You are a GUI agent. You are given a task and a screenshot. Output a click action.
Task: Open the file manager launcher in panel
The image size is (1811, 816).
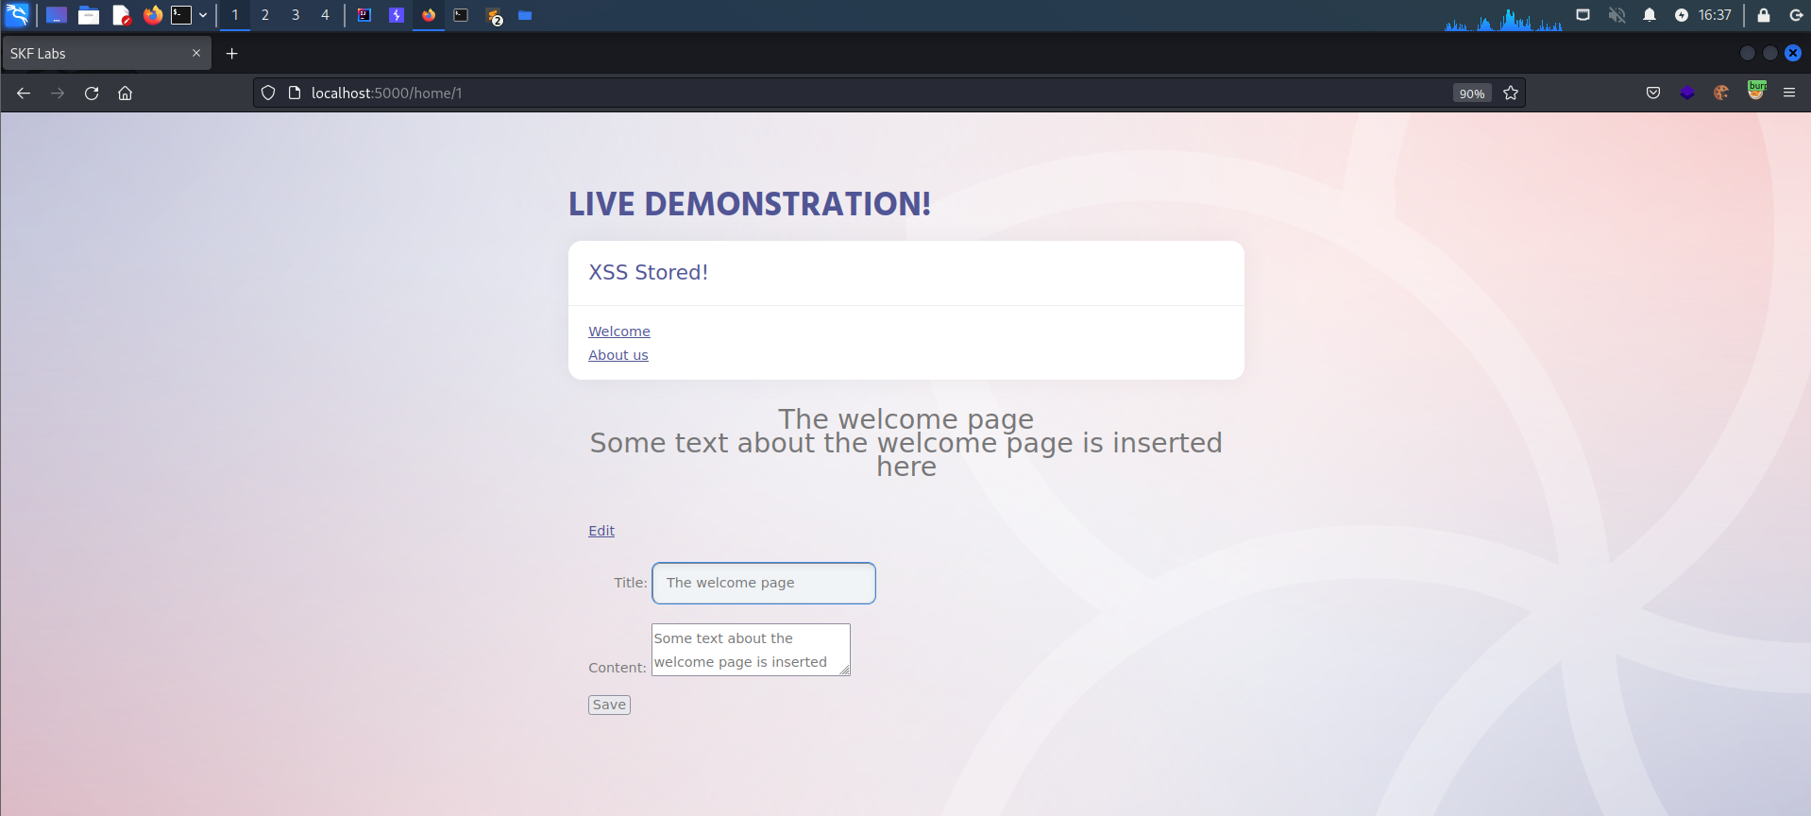(89, 15)
